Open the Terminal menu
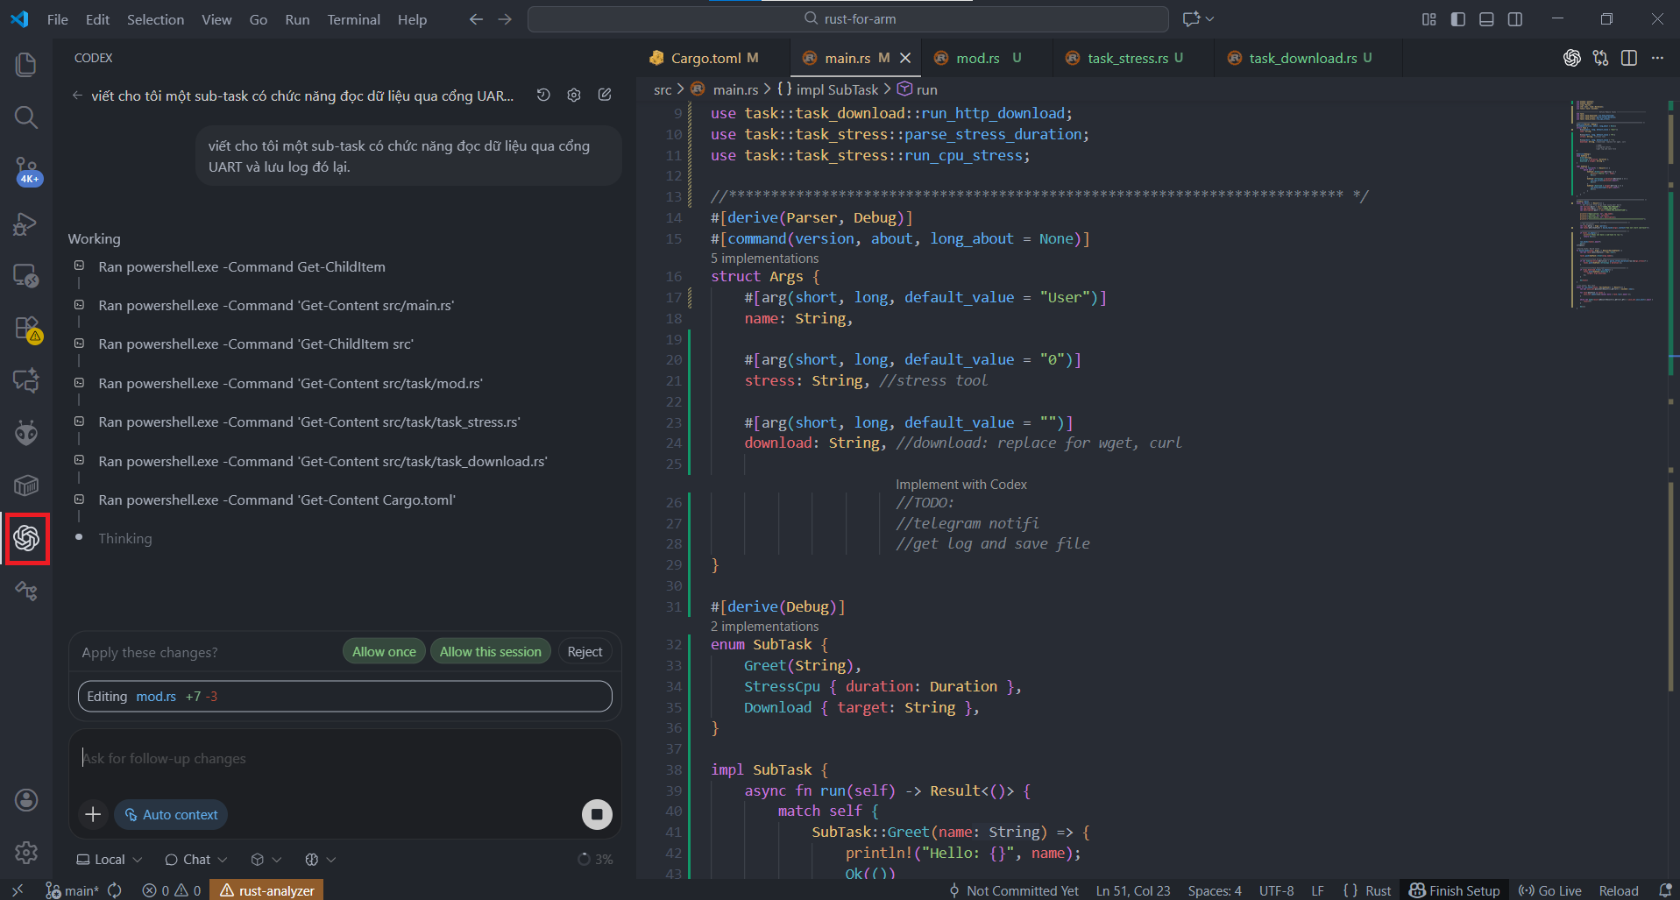The image size is (1680, 900). tap(353, 19)
